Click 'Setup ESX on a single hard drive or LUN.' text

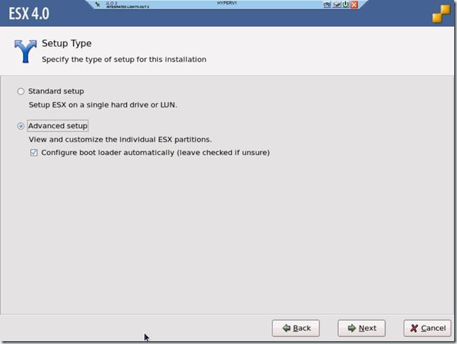[x=103, y=105]
